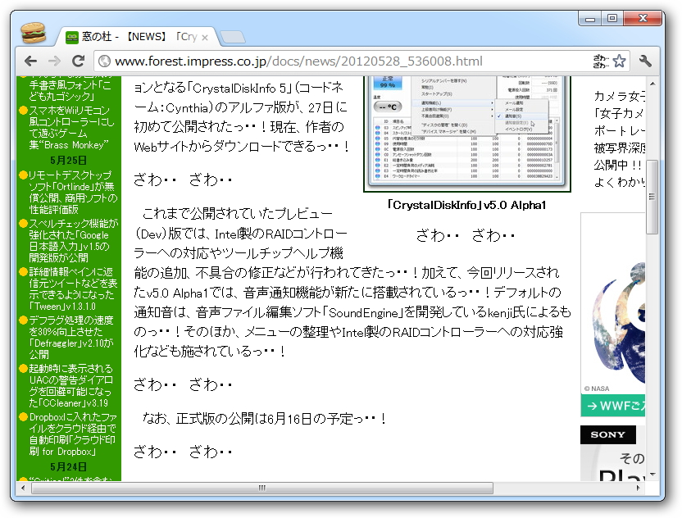Click the vertical scrollbar up arrow

652,84
